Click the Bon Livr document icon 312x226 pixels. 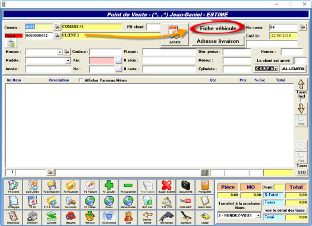pos(147,202)
